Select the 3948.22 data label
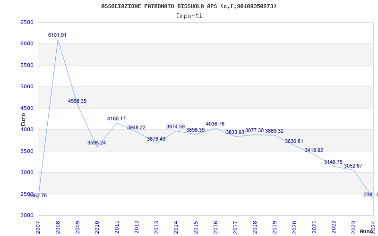The image size is (378, 236). pyautogui.click(x=137, y=127)
